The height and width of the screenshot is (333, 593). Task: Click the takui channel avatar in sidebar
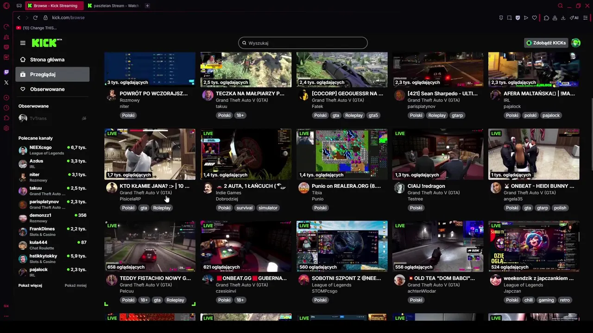[23, 191]
